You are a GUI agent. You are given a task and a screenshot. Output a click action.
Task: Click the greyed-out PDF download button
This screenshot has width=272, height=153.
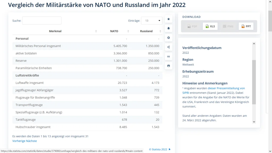192,26
